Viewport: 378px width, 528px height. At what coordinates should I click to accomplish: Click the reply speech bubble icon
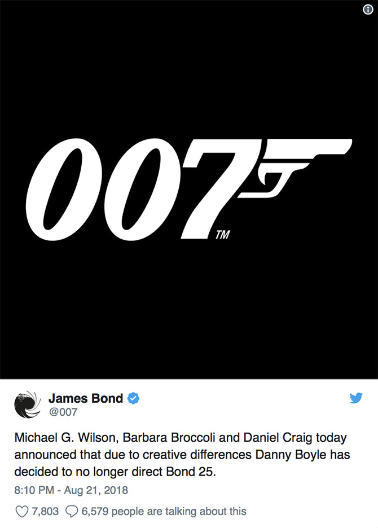pyautogui.click(x=72, y=512)
